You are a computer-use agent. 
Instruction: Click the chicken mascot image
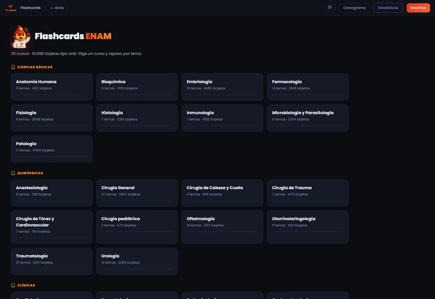coord(21,37)
